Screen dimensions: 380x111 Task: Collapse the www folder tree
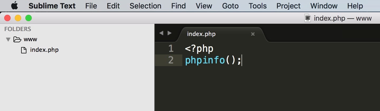pos(8,40)
